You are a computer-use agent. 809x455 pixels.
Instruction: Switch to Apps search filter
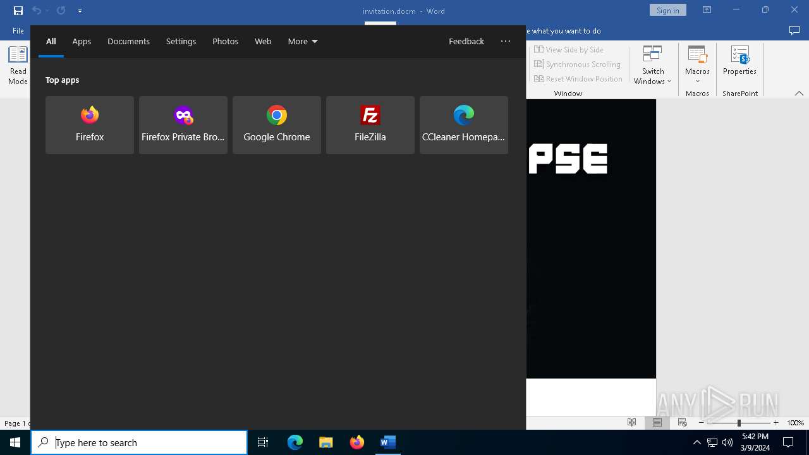pyautogui.click(x=82, y=41)
